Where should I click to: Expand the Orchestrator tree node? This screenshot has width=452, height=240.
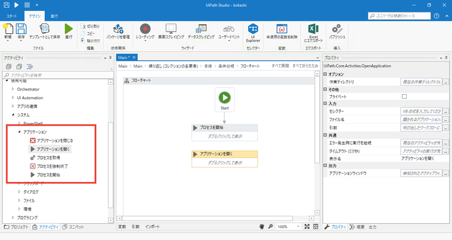[x=13, y=89]
